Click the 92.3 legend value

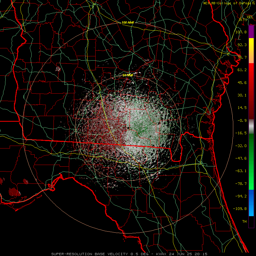242,45
